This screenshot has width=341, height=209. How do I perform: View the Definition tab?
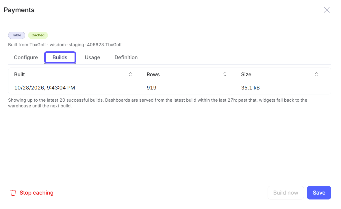(x=126, y=57)
